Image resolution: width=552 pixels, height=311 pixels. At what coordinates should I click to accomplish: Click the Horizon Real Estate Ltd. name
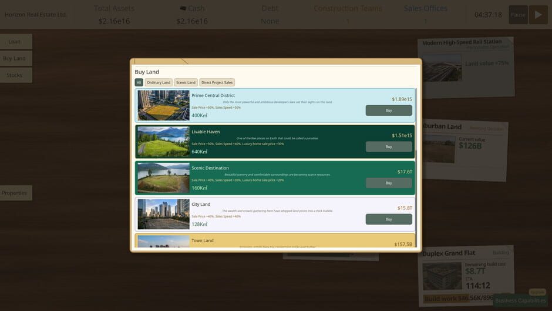(35, 15)
